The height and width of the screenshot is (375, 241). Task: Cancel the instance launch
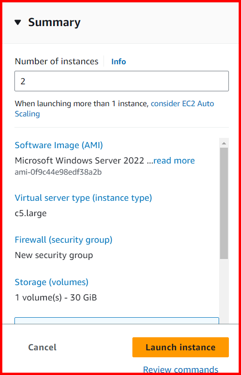coord(42,347)
